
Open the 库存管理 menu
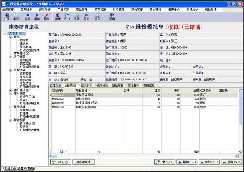(100, 10)
